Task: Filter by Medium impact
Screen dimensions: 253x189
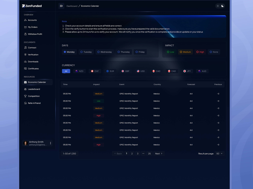Action: pos(185,52)
